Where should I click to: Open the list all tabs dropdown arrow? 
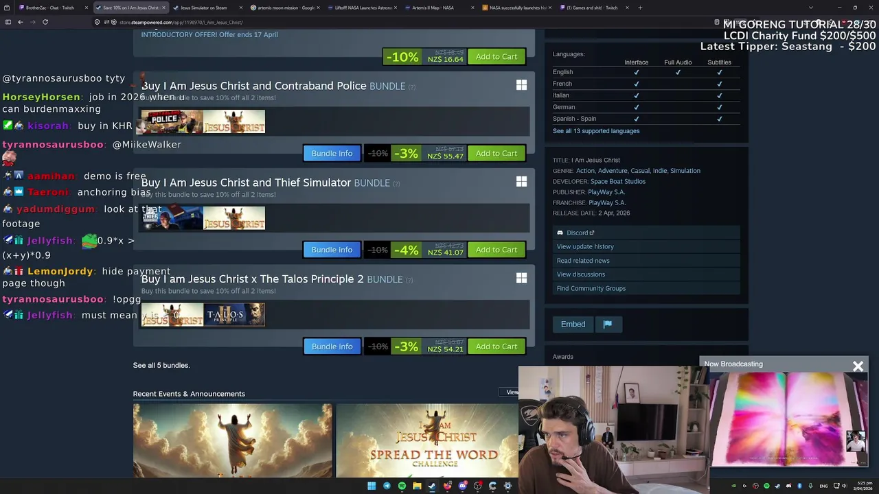810,8
